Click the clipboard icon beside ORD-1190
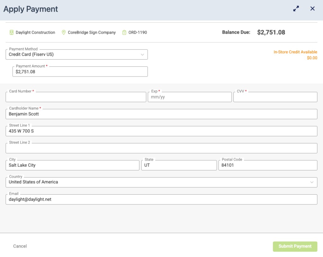The image size is (323, 257). [x=124, y=32]
